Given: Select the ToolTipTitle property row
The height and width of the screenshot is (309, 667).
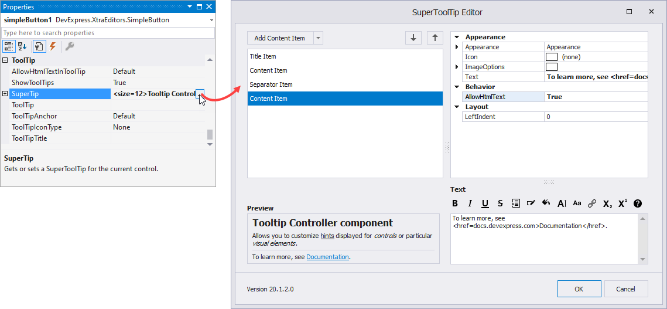Looking at the screenshot, I should (107, 138).
